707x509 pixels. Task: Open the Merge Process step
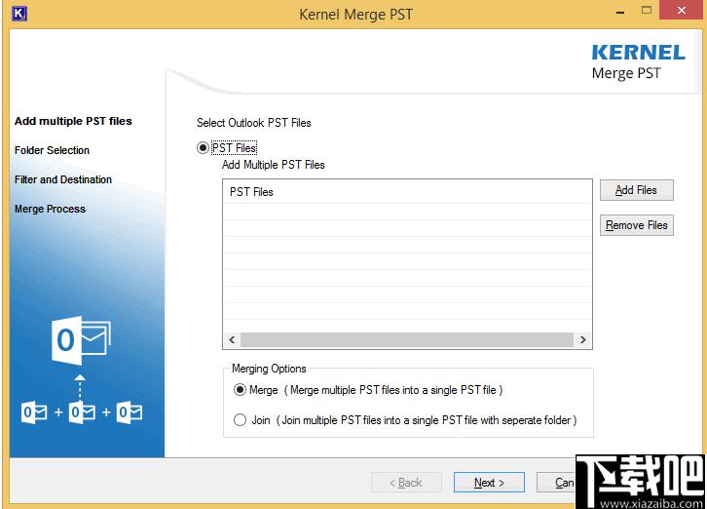50,209
